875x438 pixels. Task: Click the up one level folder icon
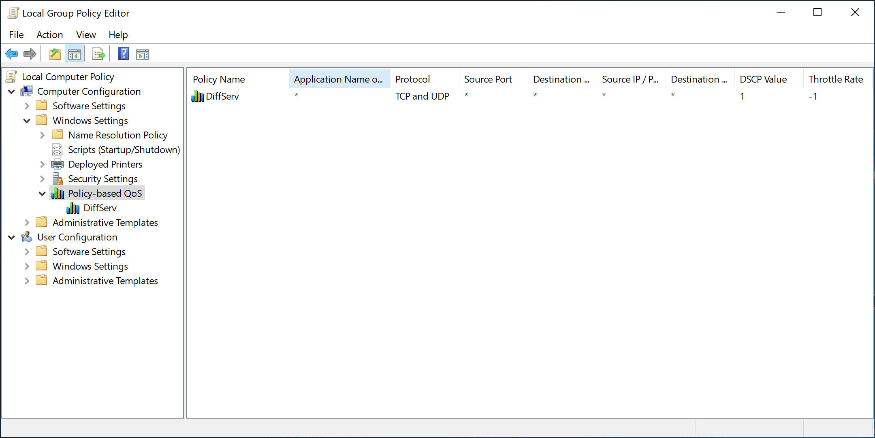coord(54,53)
